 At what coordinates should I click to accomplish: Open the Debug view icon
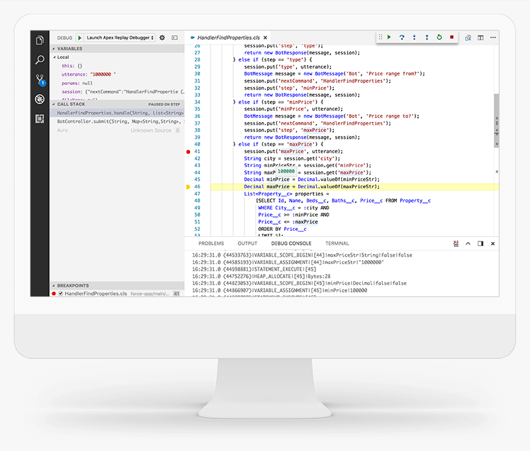(40, 99)
